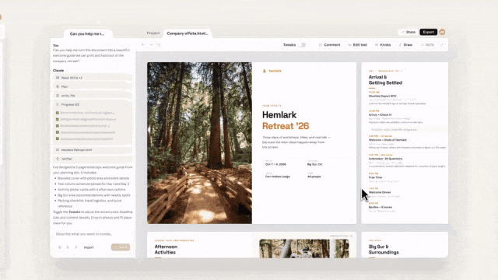Click the "Bonfire + S'mores" schedule entry
The width and height of the screenshot is (498, 280).
[381, 207]
